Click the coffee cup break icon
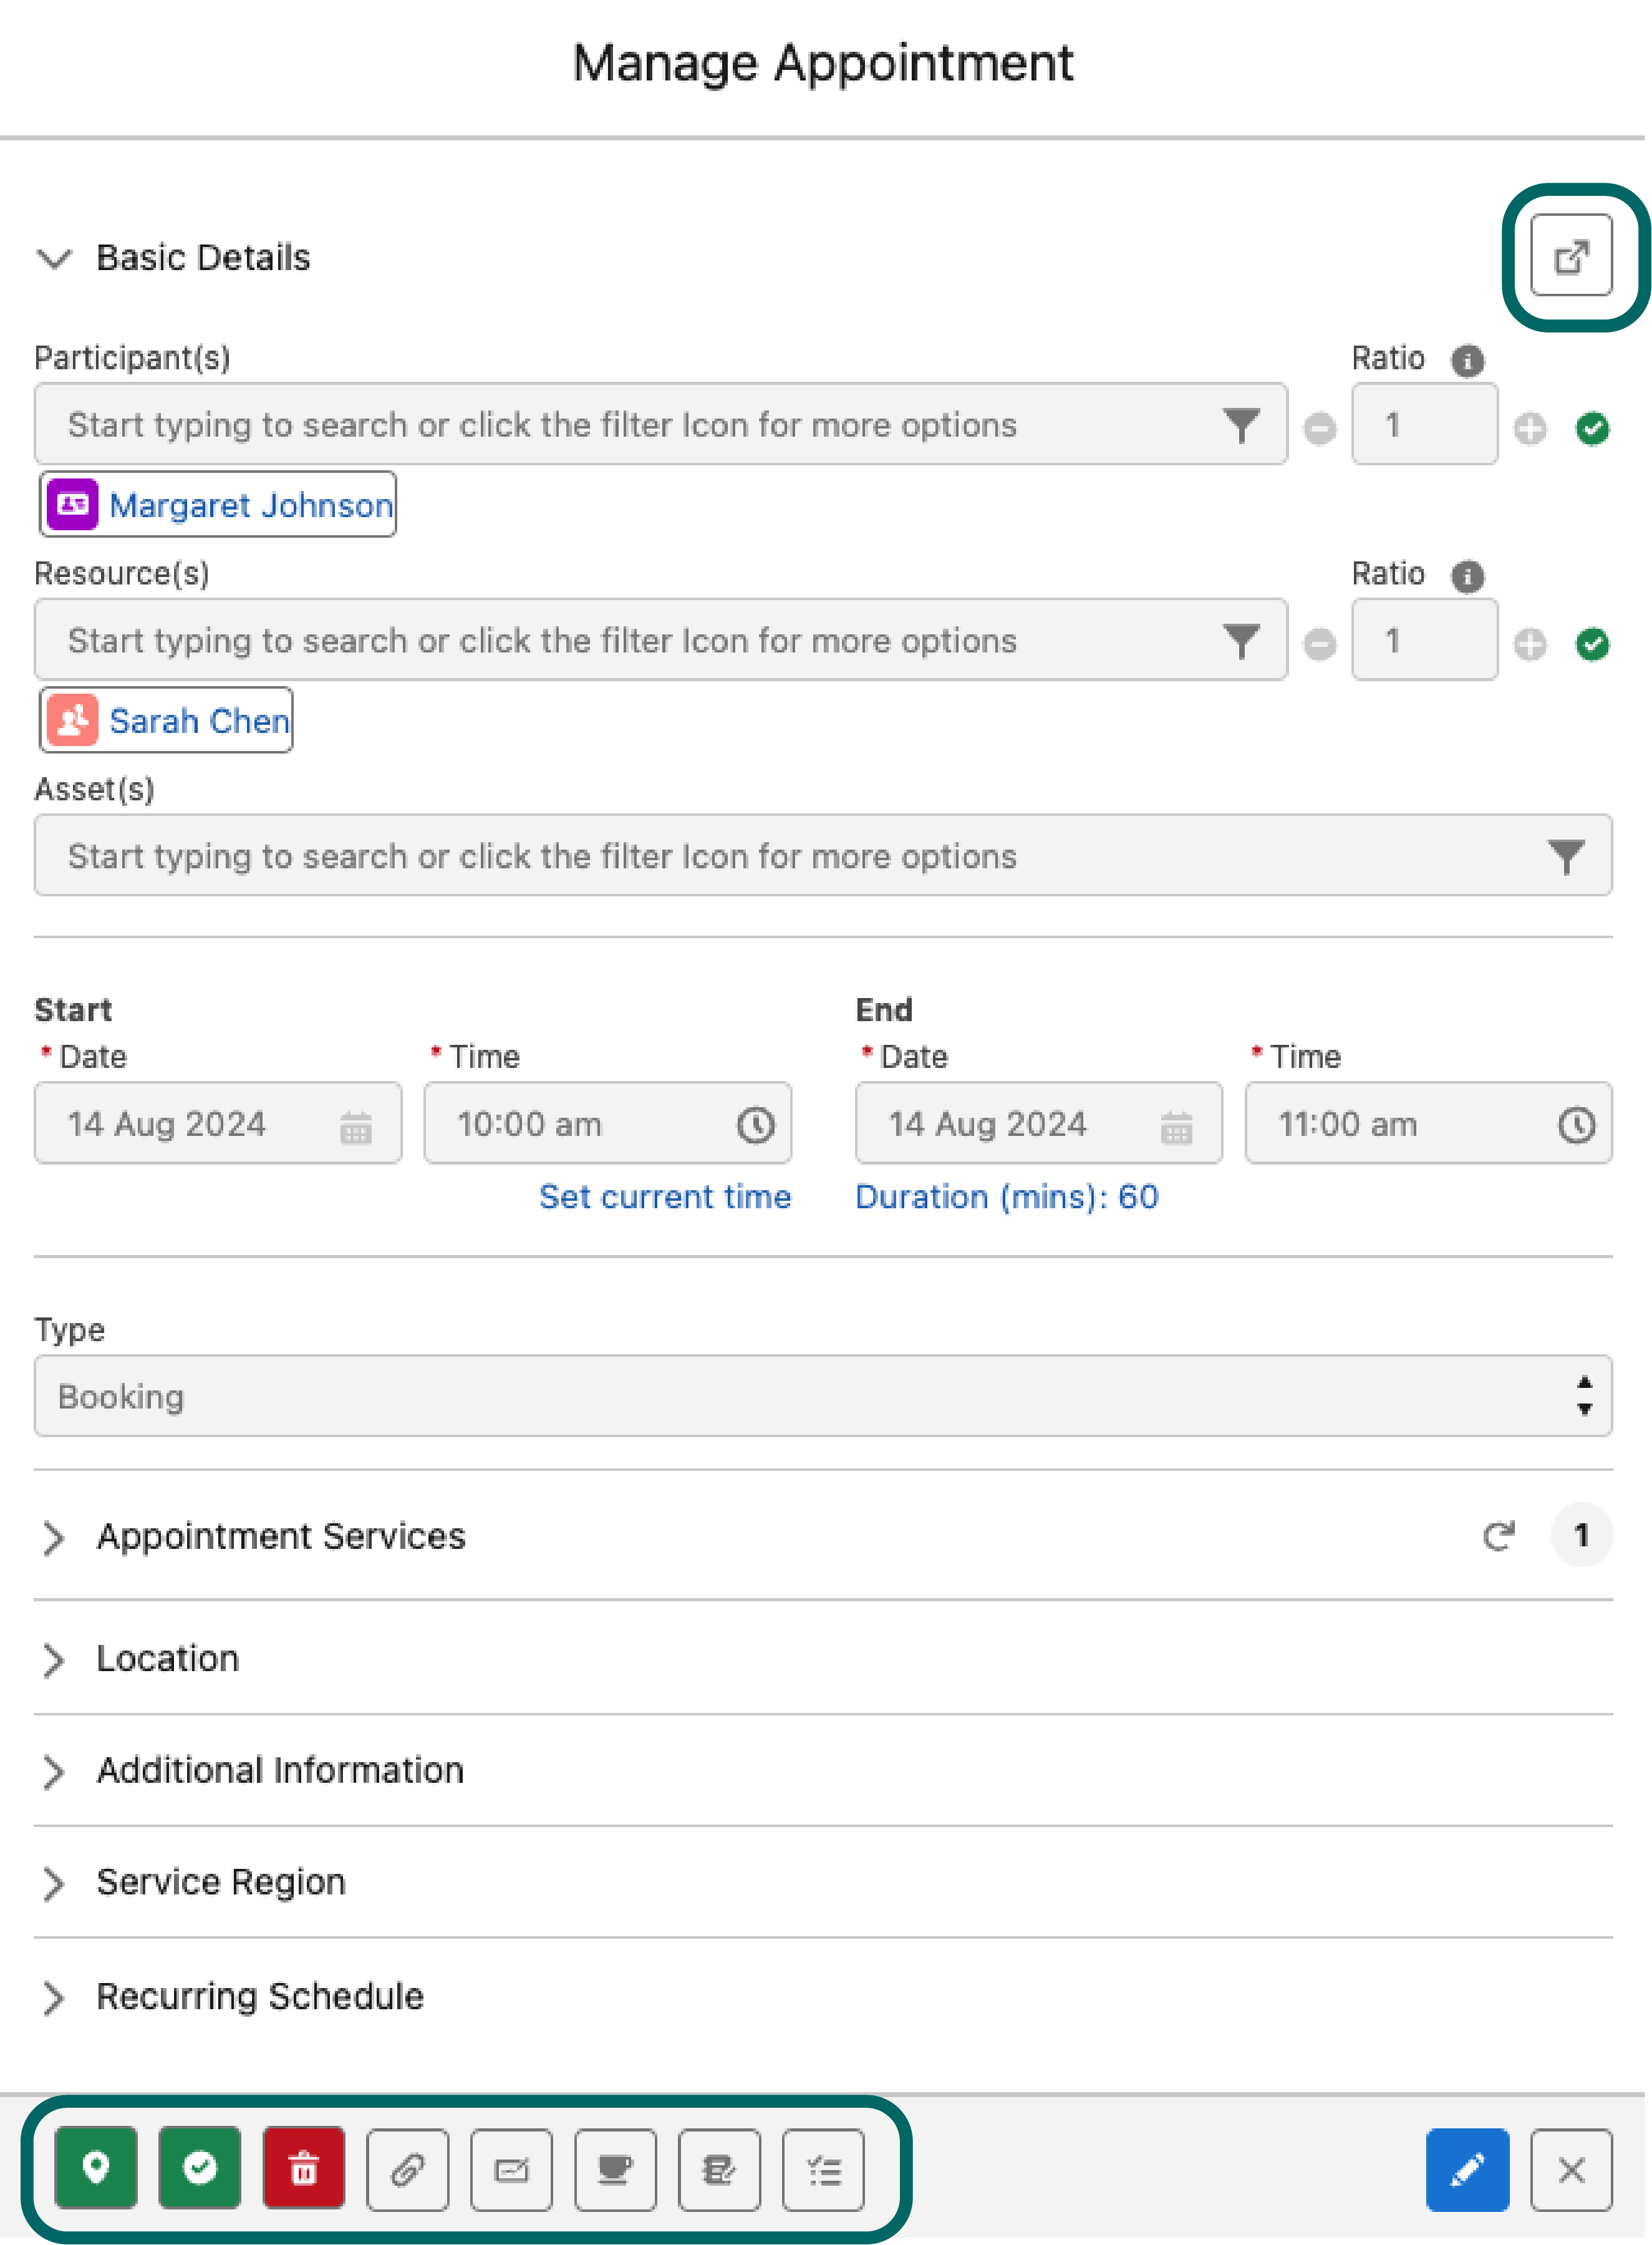 (x=615, y=2170)
